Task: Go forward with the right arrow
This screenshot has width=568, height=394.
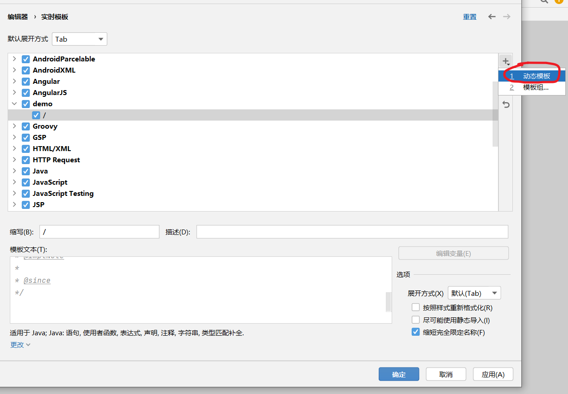Action: 507,17
